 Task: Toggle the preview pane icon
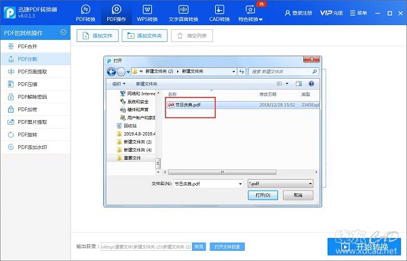click(x=298, y=83)
